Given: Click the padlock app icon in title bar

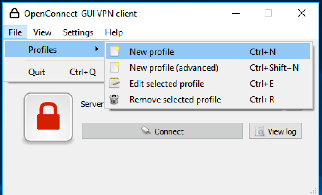Looking at the screenshot, I should (14, 14).
